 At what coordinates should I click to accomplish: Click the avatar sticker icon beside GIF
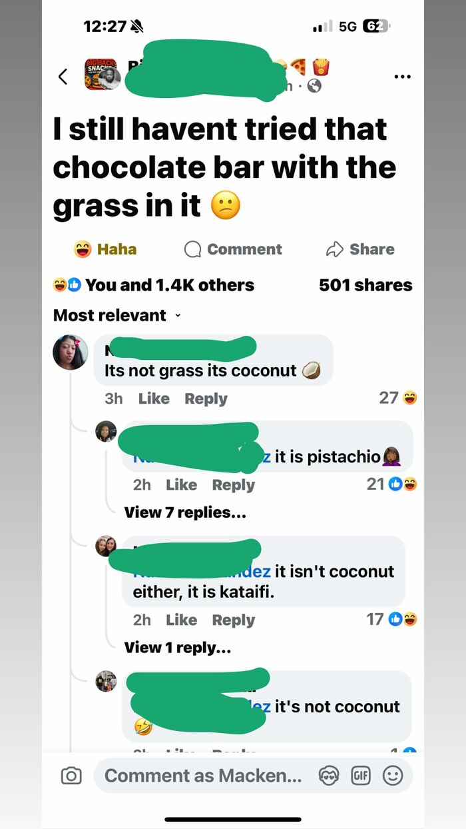click(x=329, y=775)
